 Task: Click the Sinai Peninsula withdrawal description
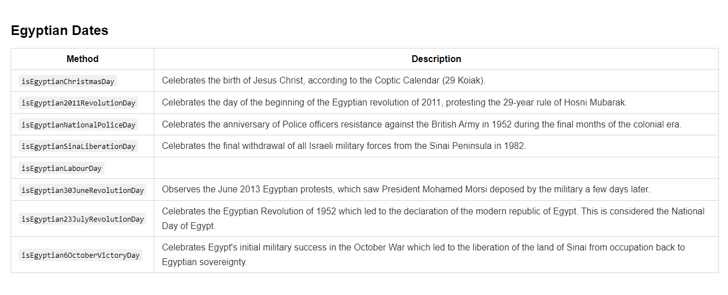[343, 146]
